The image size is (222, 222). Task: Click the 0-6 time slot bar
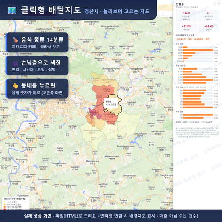190,69
